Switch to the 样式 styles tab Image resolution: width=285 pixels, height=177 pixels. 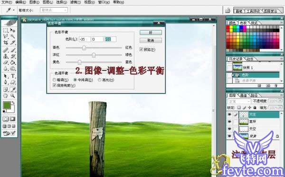point(254,23)
